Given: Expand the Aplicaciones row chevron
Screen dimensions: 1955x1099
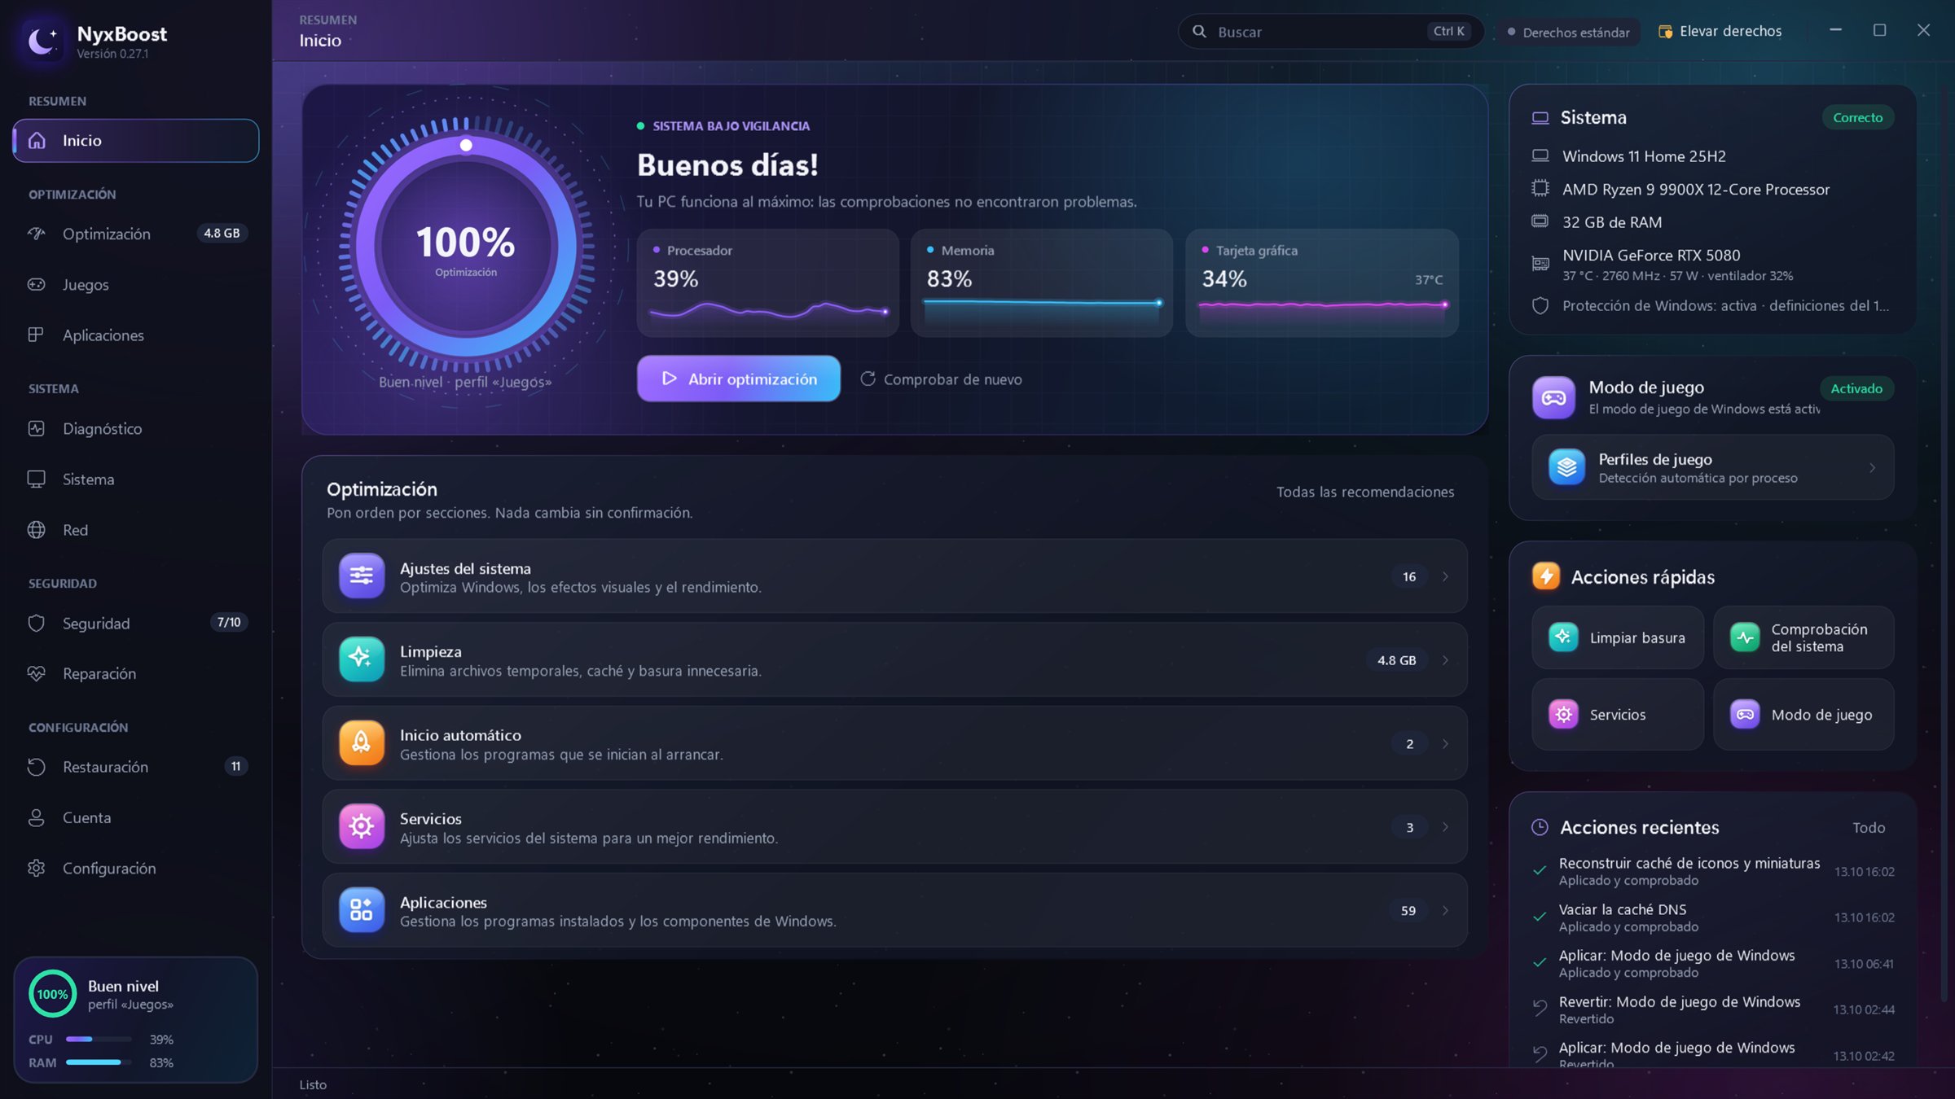Looking at the screenshot, I should 1445,910.
